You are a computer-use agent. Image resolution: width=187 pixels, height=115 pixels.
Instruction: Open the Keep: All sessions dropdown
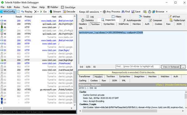(x=90, y=12)
